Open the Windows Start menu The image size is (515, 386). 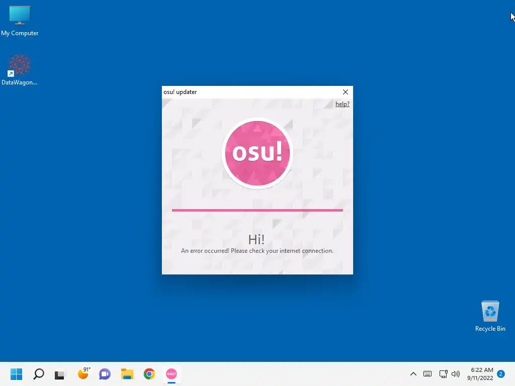tap(17, 374)
